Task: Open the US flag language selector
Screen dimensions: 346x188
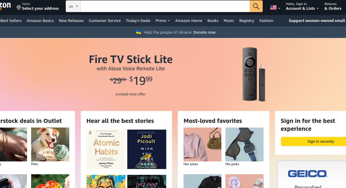Action: pyautogui.click(x=275, y=8)
